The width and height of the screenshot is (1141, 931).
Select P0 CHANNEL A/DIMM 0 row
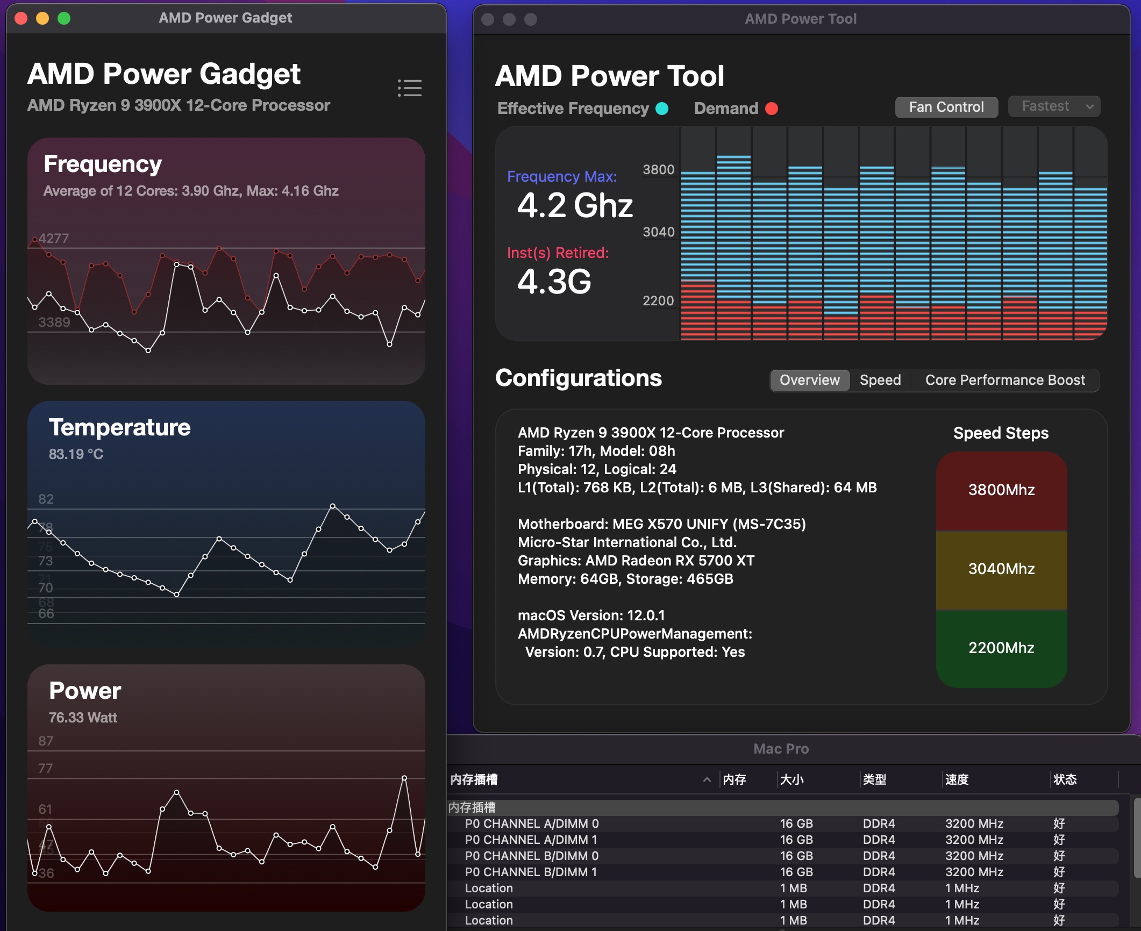point(531,823)
